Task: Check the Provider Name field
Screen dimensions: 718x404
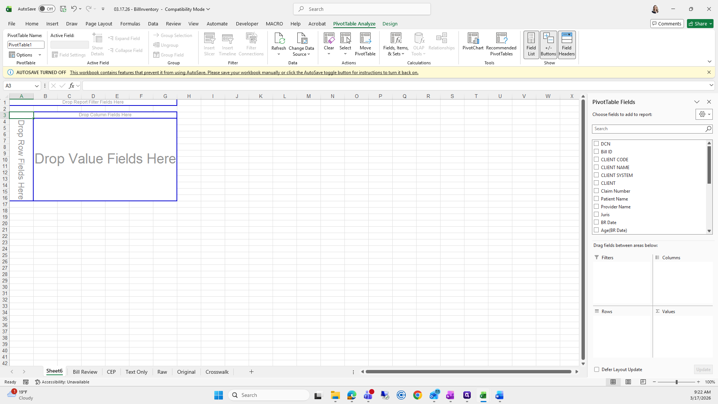Action: point(596,206)
